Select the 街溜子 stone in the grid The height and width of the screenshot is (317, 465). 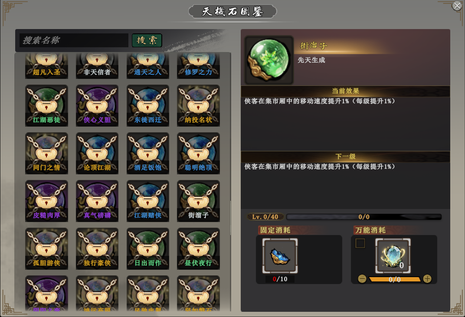[198, 201]
